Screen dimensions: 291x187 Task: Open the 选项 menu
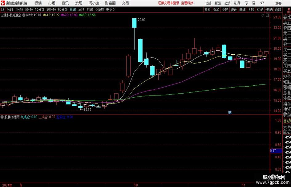pyautogui.click(x=236, y=3)
